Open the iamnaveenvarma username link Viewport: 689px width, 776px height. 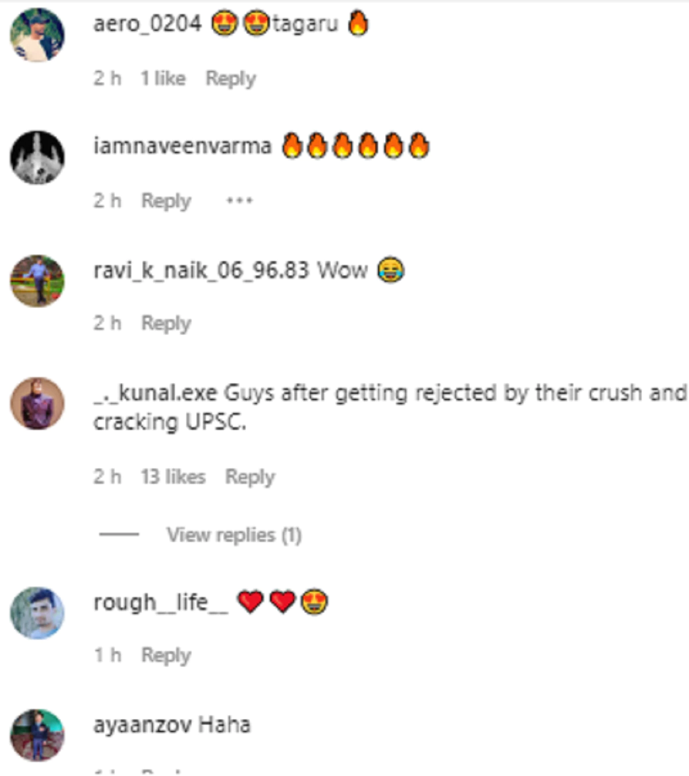point(182,146)
